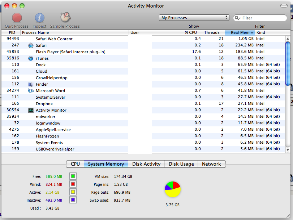Screen dimensions: 293x220
Task: Click the Activity Monitor process icon
Action: coord(31,110)
